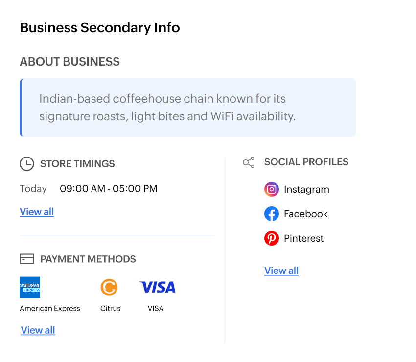Click the American Express card logo

[30, 287]
